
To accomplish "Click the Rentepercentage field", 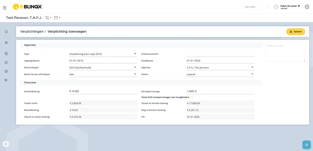I will tap(221, 91).
